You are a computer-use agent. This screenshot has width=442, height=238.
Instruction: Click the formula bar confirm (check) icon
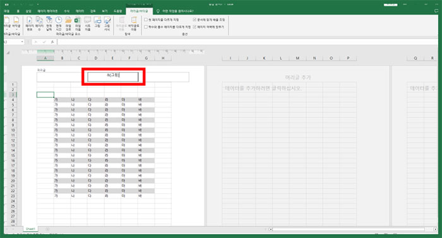click(x=44, y=42)
